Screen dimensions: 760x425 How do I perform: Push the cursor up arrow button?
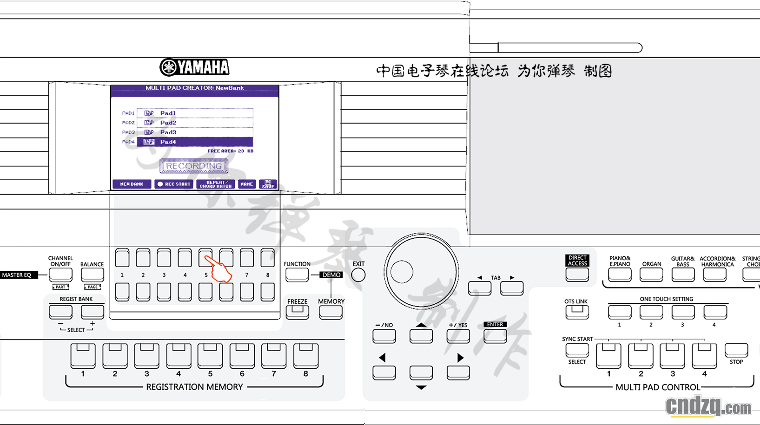pos(421,336)
